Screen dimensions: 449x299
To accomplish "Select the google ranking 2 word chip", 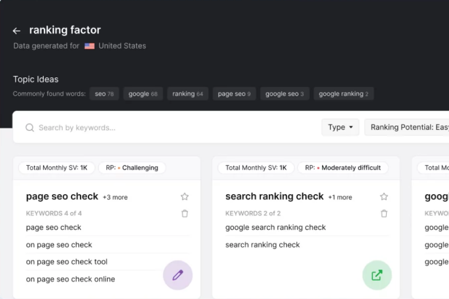I will point(344,93).
